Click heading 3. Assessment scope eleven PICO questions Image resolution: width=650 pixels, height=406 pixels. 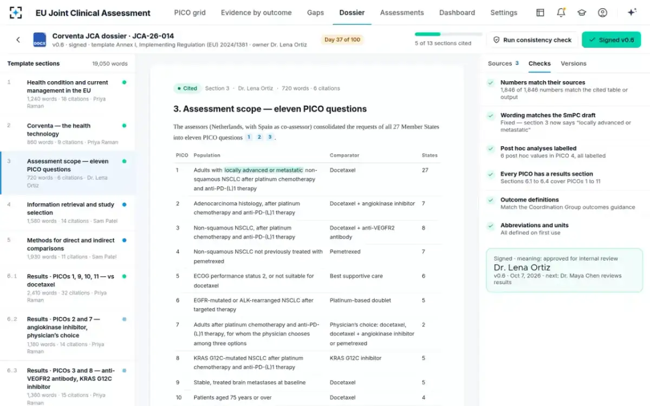point(270,109)
